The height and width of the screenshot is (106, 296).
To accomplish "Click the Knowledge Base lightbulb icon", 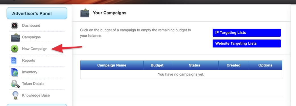I will click(x=15, y=95).
